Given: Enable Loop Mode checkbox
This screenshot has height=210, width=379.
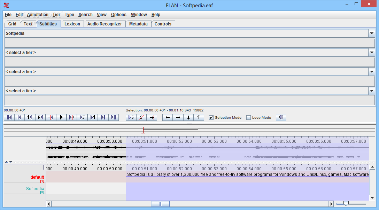Looking at the screenshot, I should [248, 117].
